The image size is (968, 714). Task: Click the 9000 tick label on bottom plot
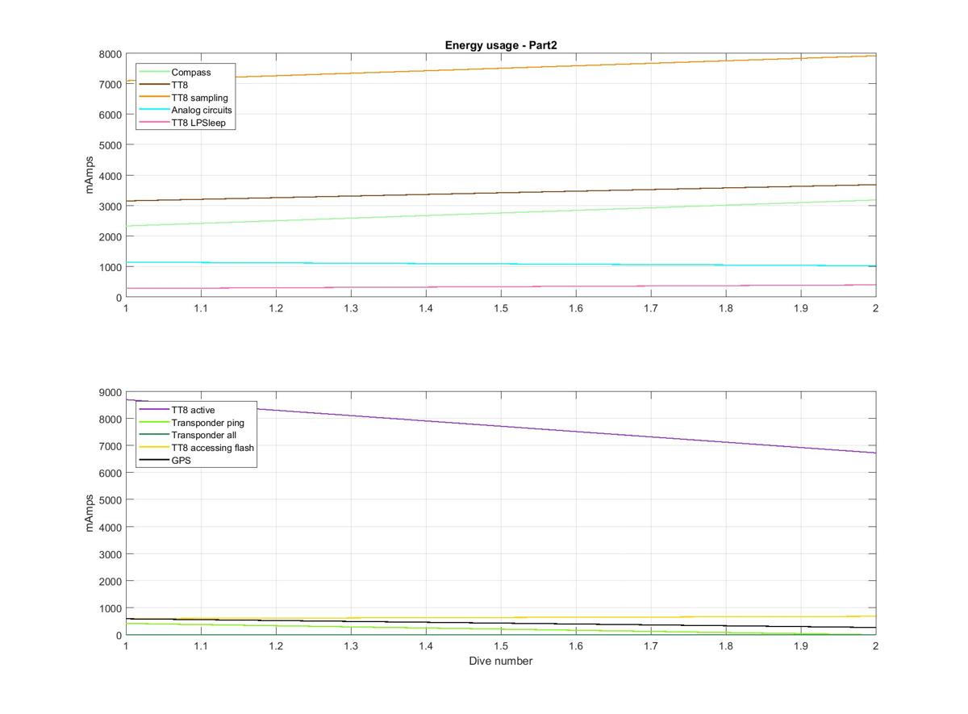point(111,392)
